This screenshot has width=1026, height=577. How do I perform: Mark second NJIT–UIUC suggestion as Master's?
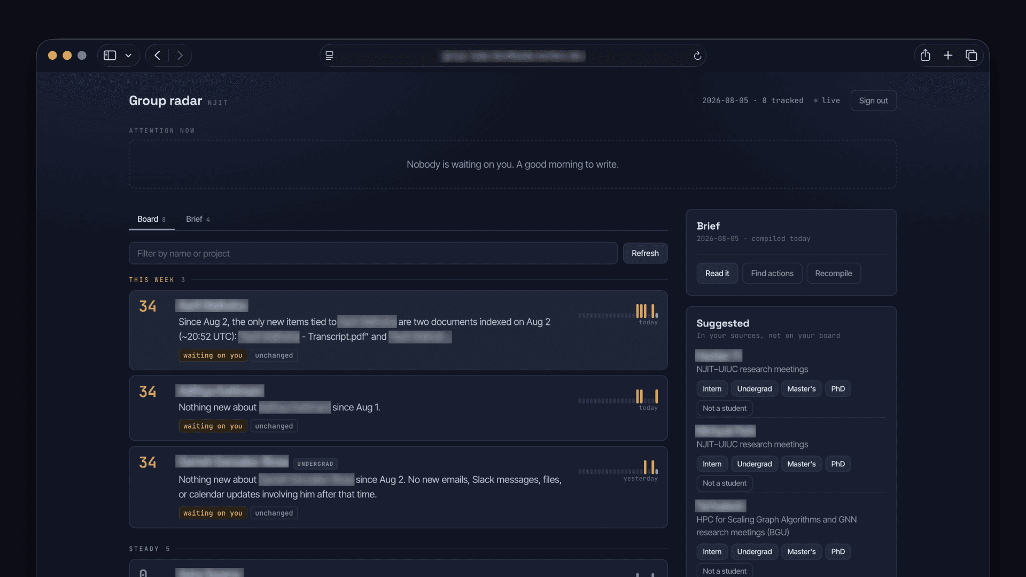point(801,464)
